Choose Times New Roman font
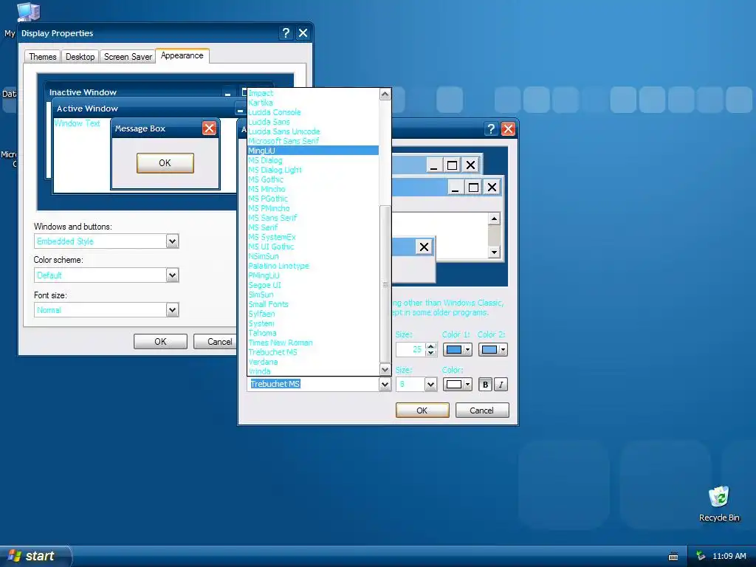 click(313, 343)
